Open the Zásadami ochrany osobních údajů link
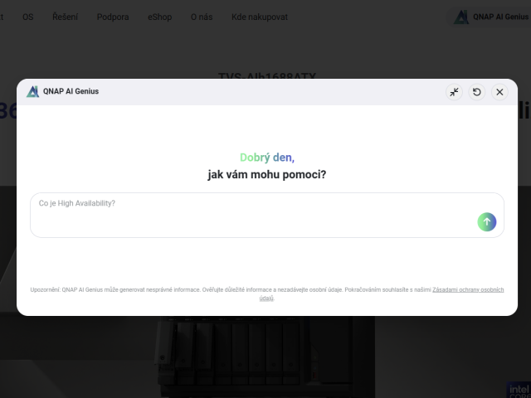531x398 pixels. click(x=468, y=289)
